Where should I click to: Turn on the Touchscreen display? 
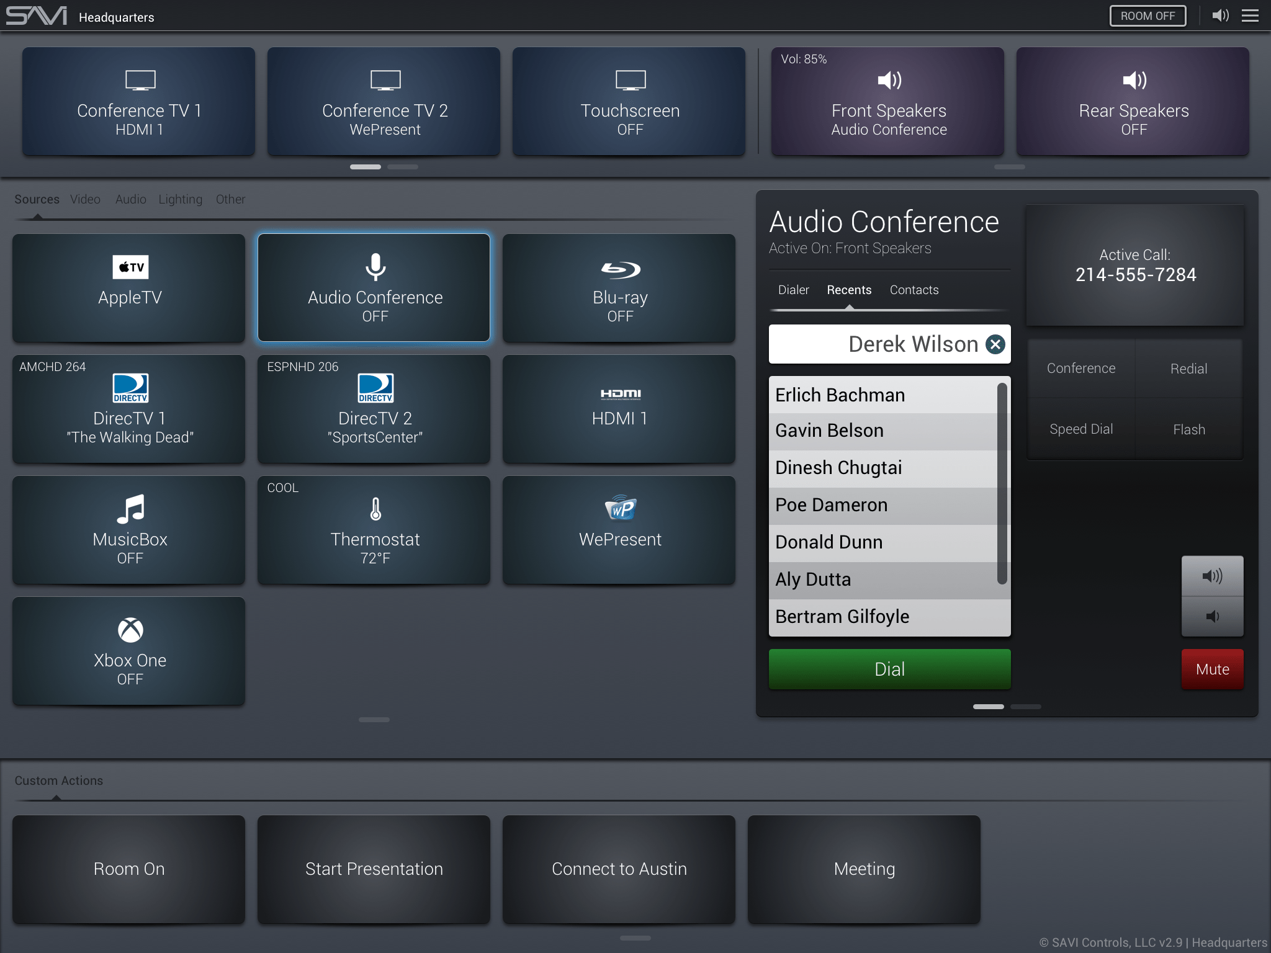coord(628,101)
